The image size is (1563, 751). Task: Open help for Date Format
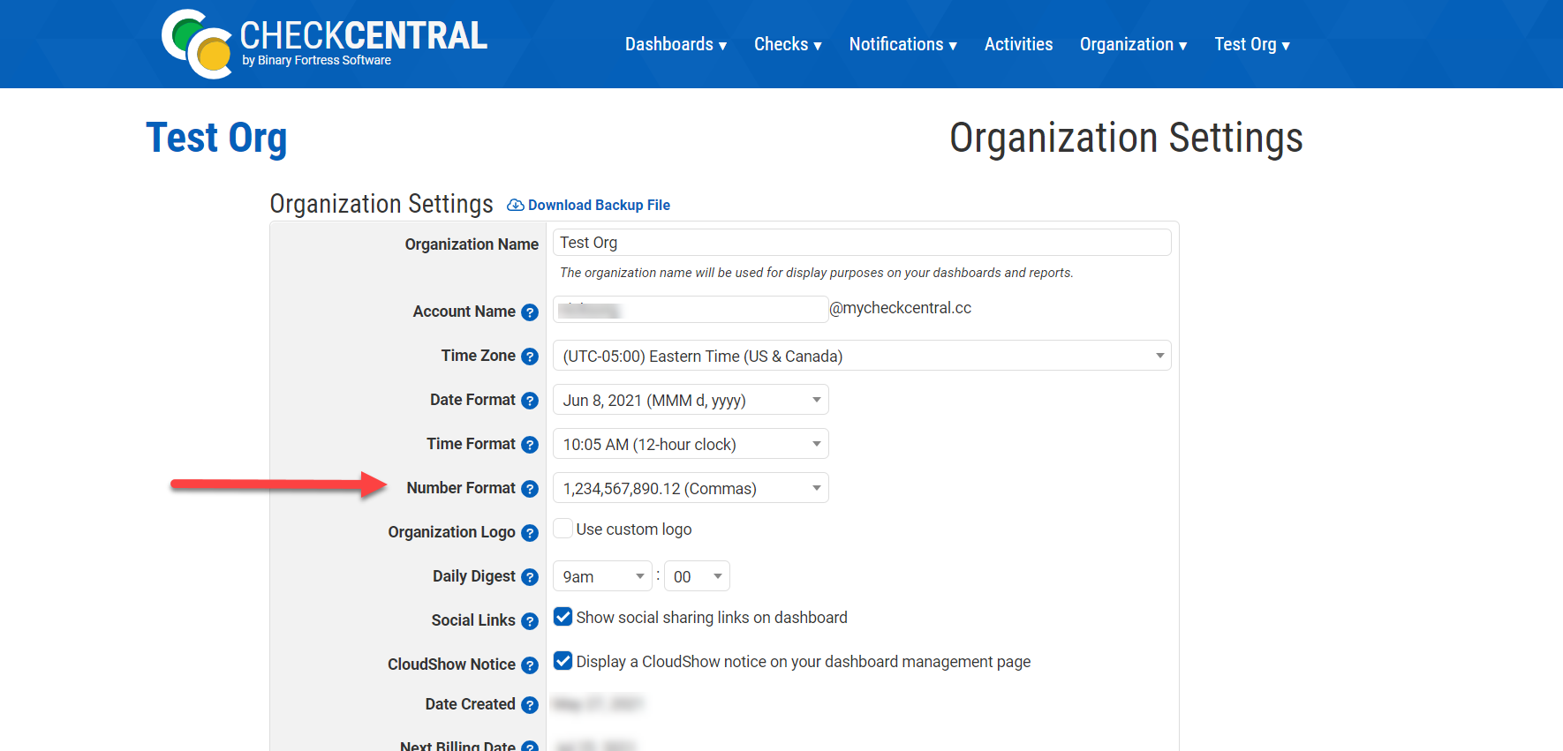coord(530,401)
